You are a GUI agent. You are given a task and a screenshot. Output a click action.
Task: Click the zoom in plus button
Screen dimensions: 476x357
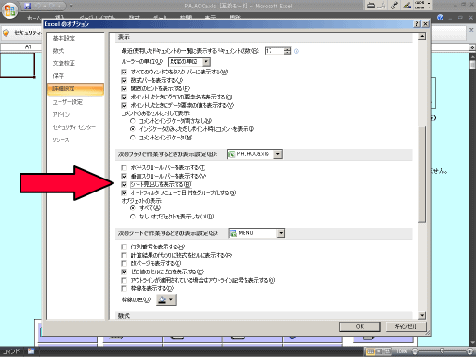click(x=470, y=351)
